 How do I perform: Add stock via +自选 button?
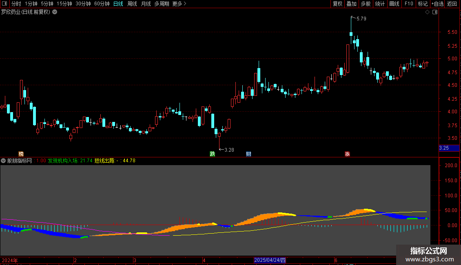pos(437,4)
